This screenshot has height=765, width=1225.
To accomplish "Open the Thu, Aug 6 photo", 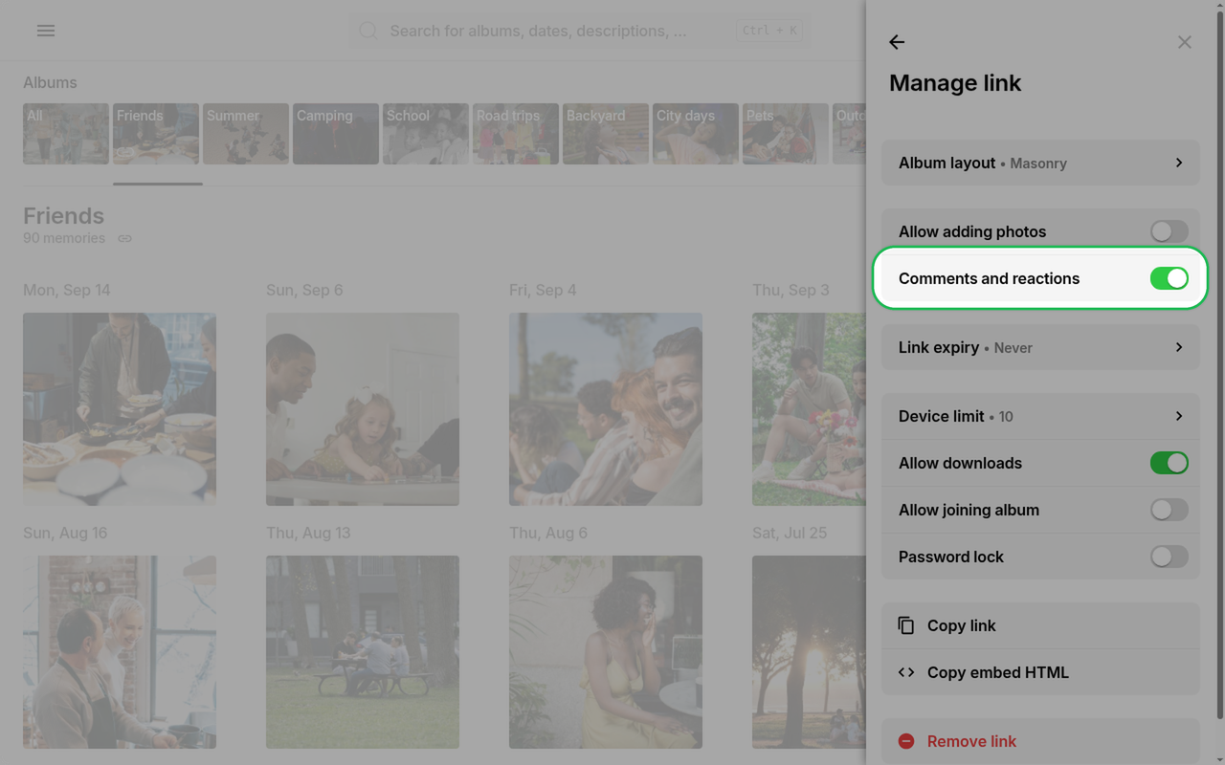I will click(x=606, y=652).
